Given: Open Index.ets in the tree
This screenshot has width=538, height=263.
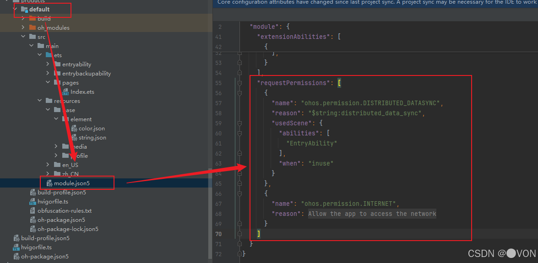Looking at the screenshot, I should coord(82,92).
